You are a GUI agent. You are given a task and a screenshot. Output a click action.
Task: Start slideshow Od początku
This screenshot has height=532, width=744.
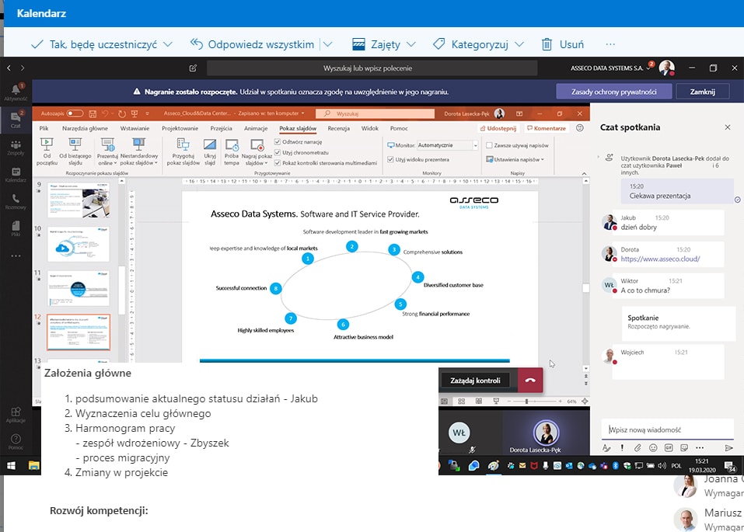47,151
